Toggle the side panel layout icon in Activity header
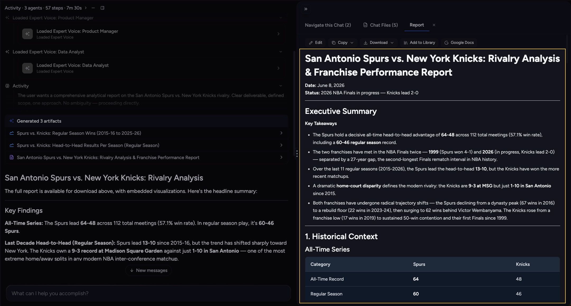 pos(103,8)
